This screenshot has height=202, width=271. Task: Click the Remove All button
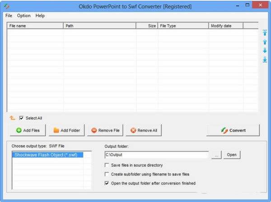144,130
